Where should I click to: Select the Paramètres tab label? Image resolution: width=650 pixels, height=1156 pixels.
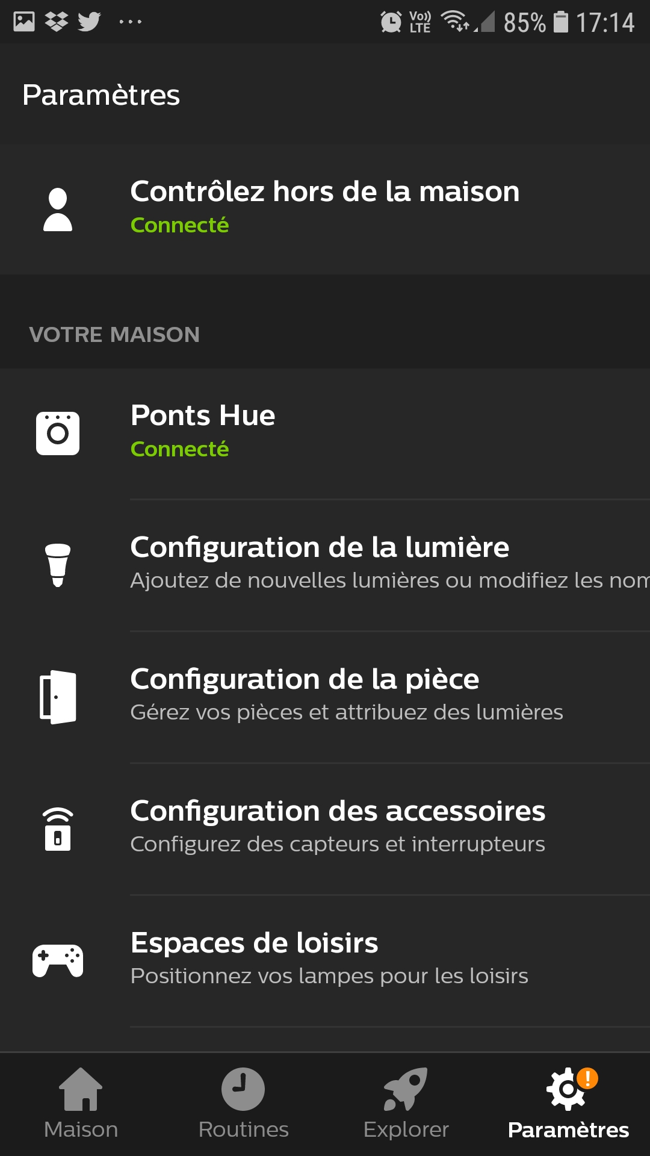tap(568, 1130)
